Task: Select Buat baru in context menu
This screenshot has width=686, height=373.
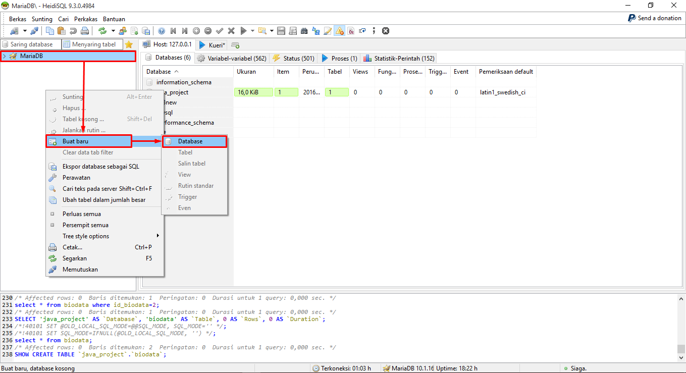Action: coord(89,141)
